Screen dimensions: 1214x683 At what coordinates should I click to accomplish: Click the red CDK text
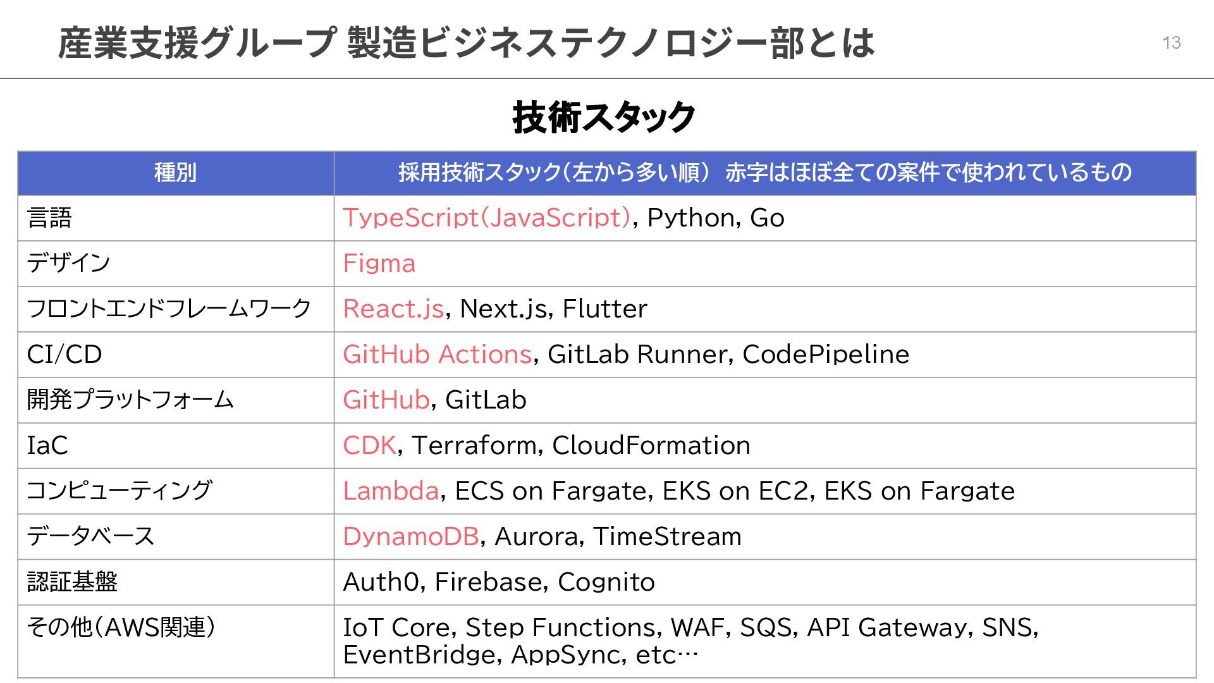369,446
